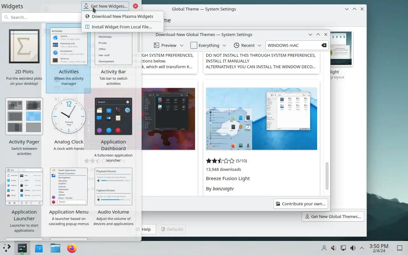
Task: Close the Global Theme System Settings window
Action: (362, 9)
